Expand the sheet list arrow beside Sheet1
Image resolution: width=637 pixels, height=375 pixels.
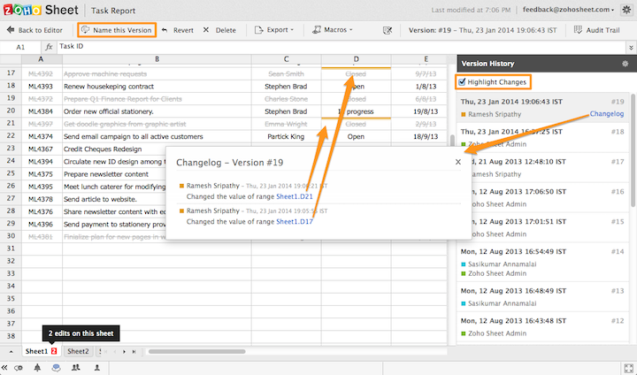12,351
